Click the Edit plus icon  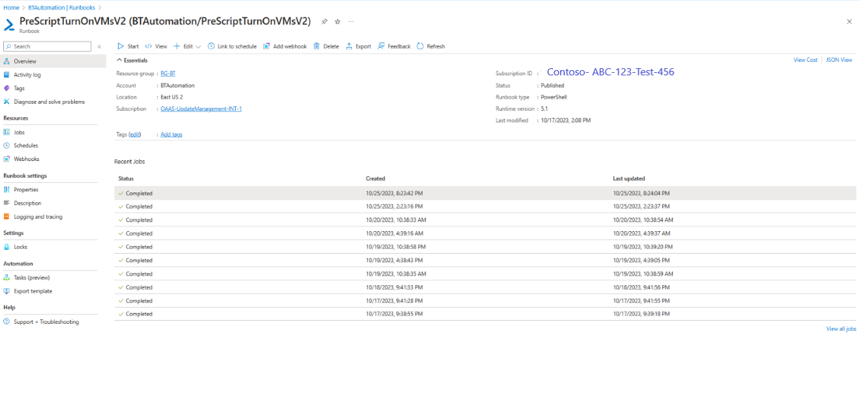pos(177,46)
